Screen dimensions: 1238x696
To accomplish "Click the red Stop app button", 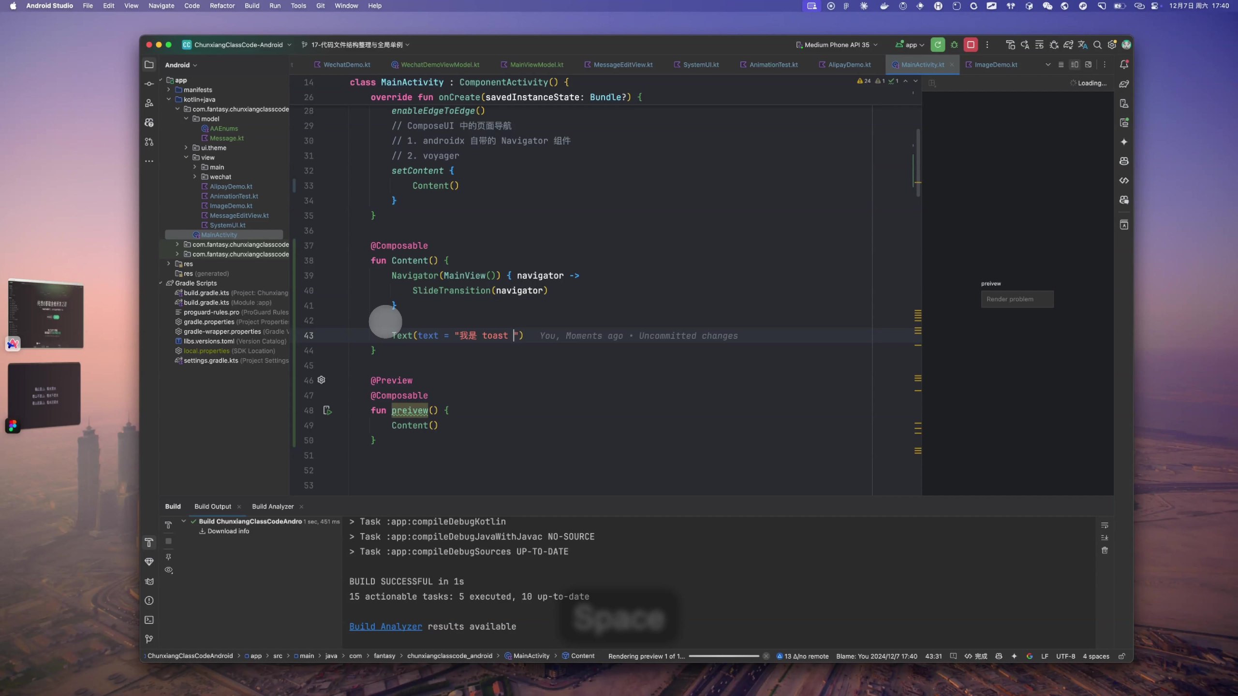I will (970, 44).
